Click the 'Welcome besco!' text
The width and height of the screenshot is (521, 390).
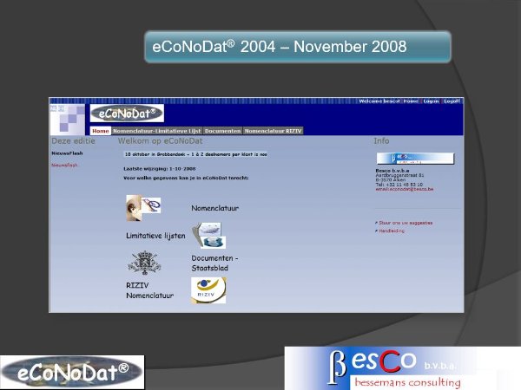pos(379,101)
